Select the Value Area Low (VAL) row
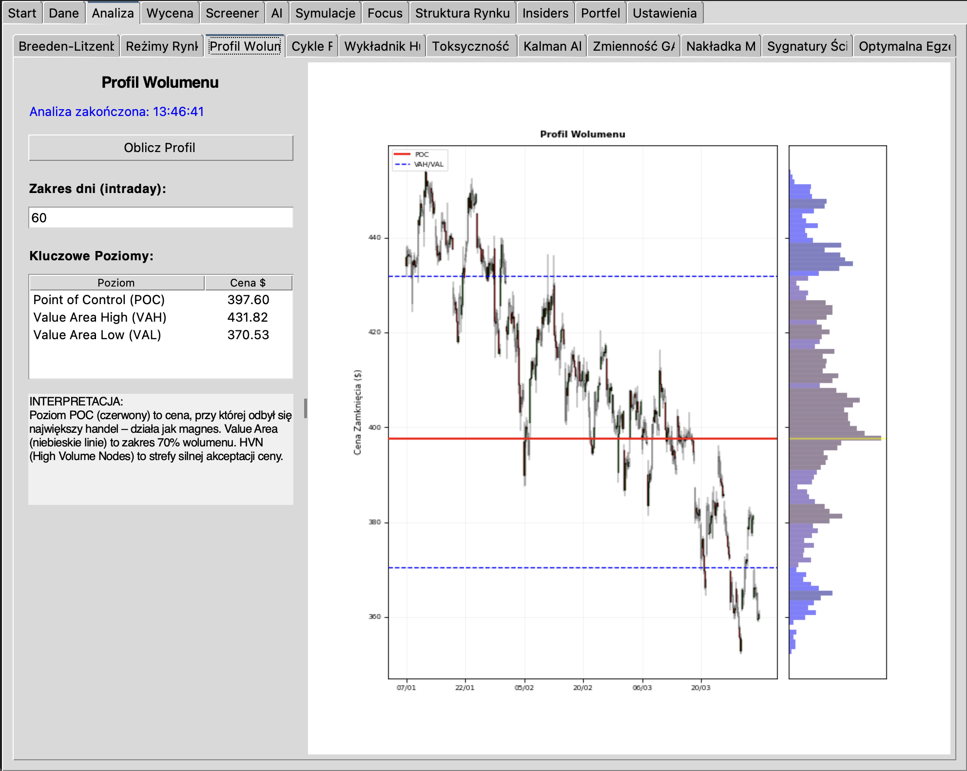Screen dimensions: 967x771 click(x=160, y=335)
